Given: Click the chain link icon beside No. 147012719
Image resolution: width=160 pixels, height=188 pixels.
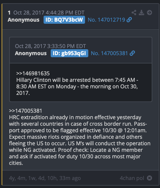Looking at the screenshot, I should pyautogui.click(x=129, y=20).
